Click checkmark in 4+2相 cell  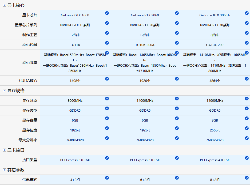(x=107, y=178)
